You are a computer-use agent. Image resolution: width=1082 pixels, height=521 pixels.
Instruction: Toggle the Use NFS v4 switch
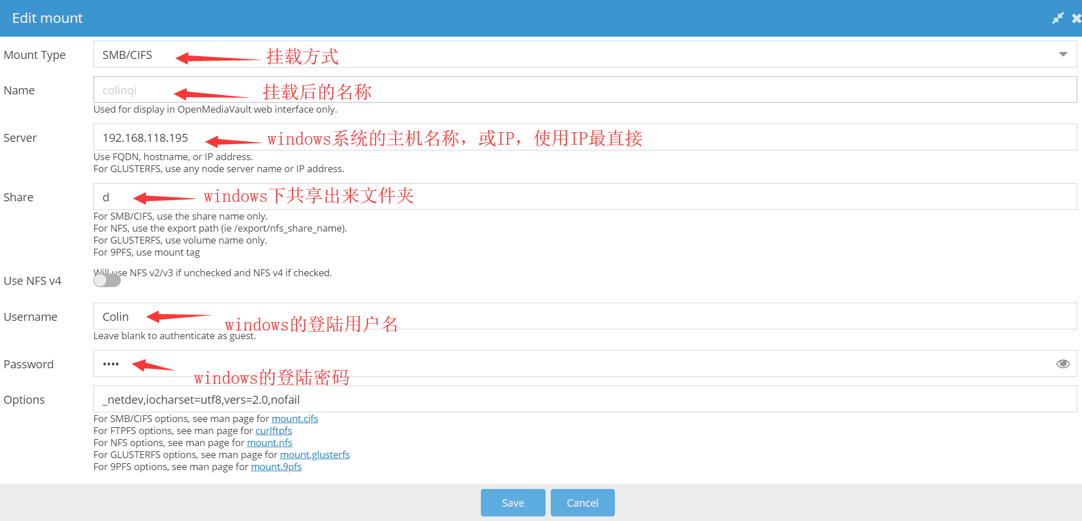pyautogui.click(x=107, y=280)
